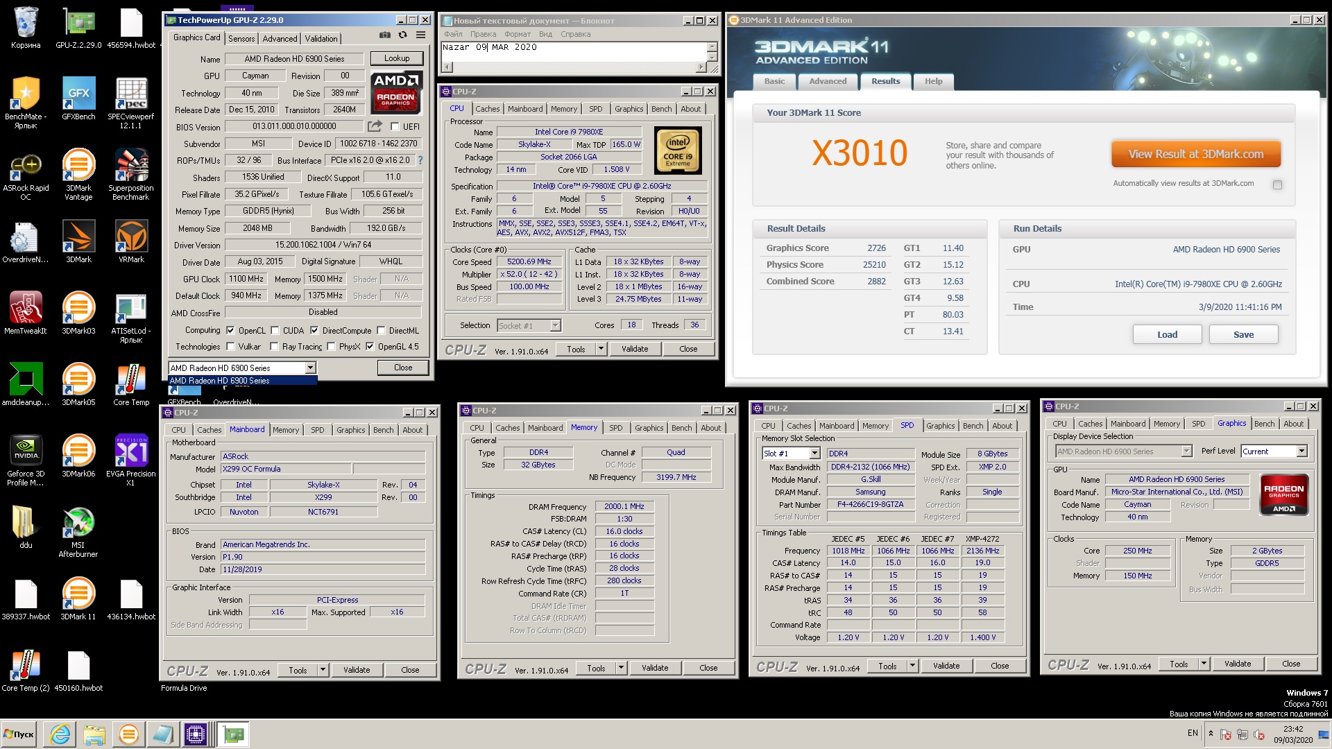The width and height of the screenshot is (1332, 749).
Task: Switch to Caches tab in top CPU-Z window
Action: [487, 109]
